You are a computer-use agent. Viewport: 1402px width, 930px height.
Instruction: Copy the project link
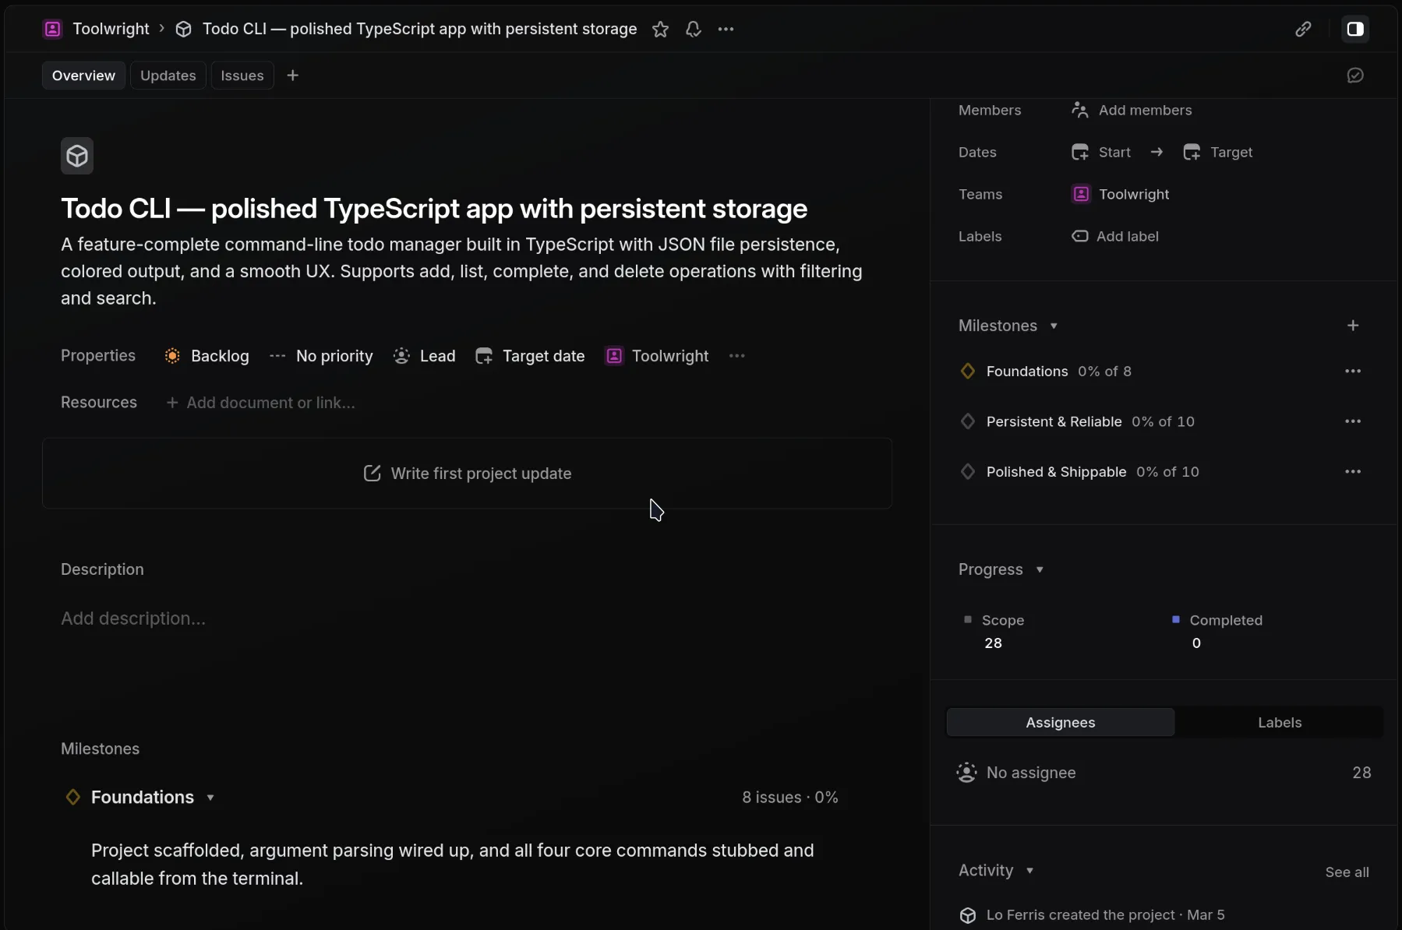[x=1303, y=29]
